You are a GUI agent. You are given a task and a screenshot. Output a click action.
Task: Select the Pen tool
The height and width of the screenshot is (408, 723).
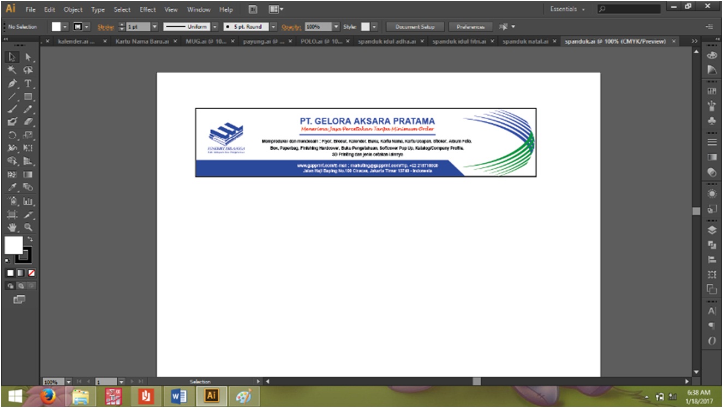[x=13, y=84]
